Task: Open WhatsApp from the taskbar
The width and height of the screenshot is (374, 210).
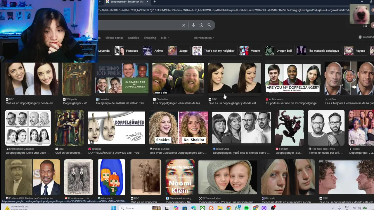Action: 237,208
